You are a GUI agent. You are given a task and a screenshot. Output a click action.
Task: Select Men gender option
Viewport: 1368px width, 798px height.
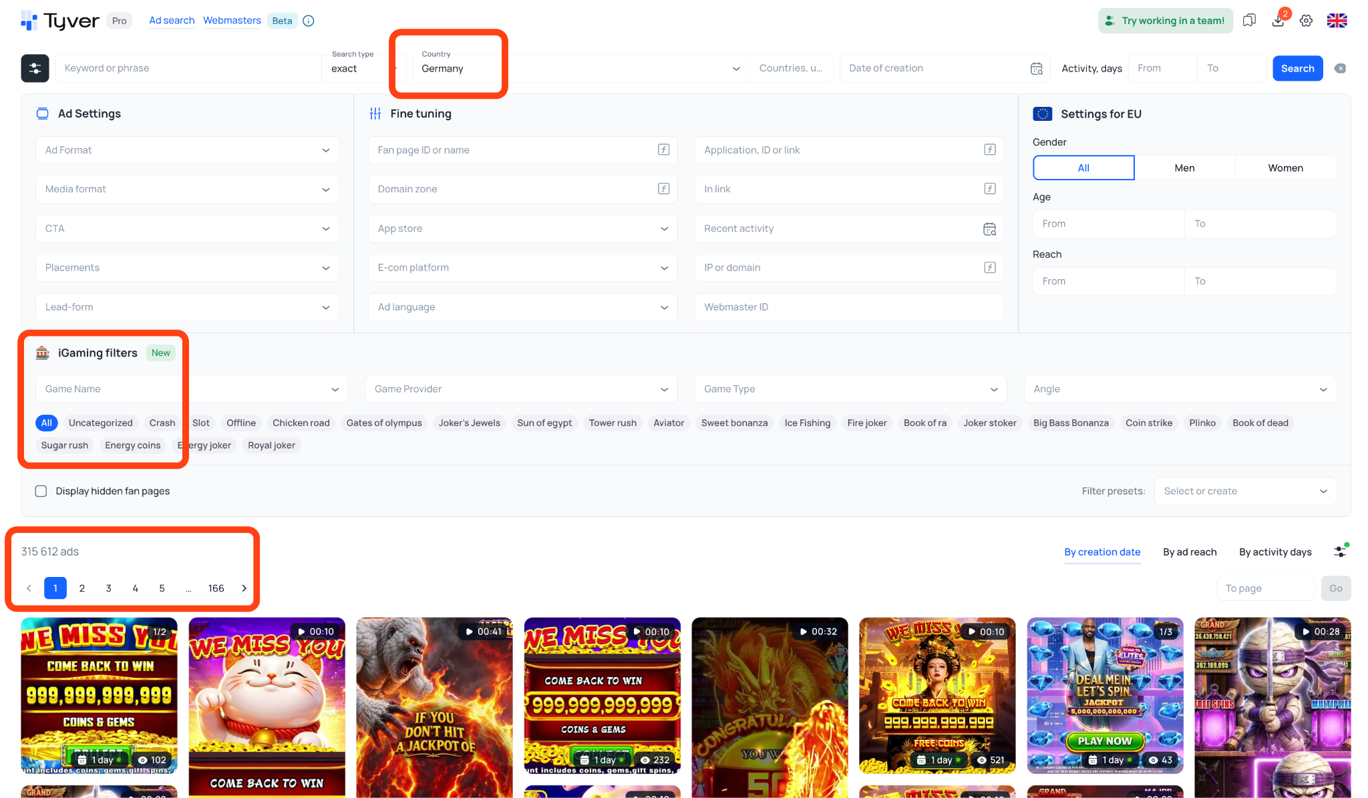pyautogui.click(x=1184, y=168)
